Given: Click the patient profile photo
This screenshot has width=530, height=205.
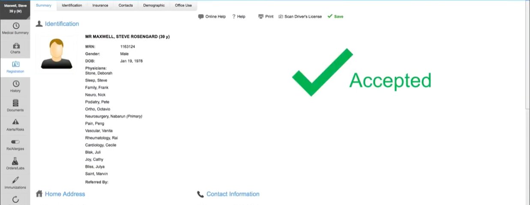Looking at the screenshot, I should [56, 54].
